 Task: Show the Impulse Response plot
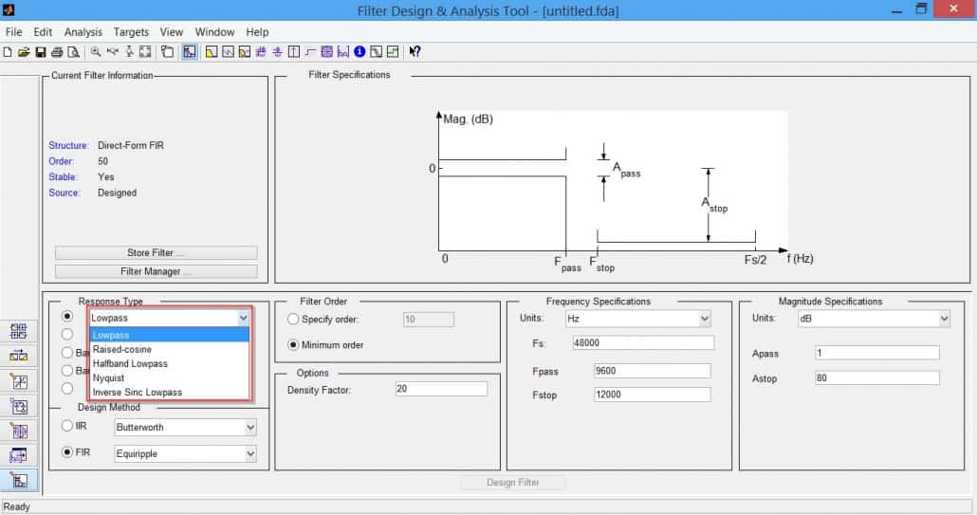click(x=293, y=52)
